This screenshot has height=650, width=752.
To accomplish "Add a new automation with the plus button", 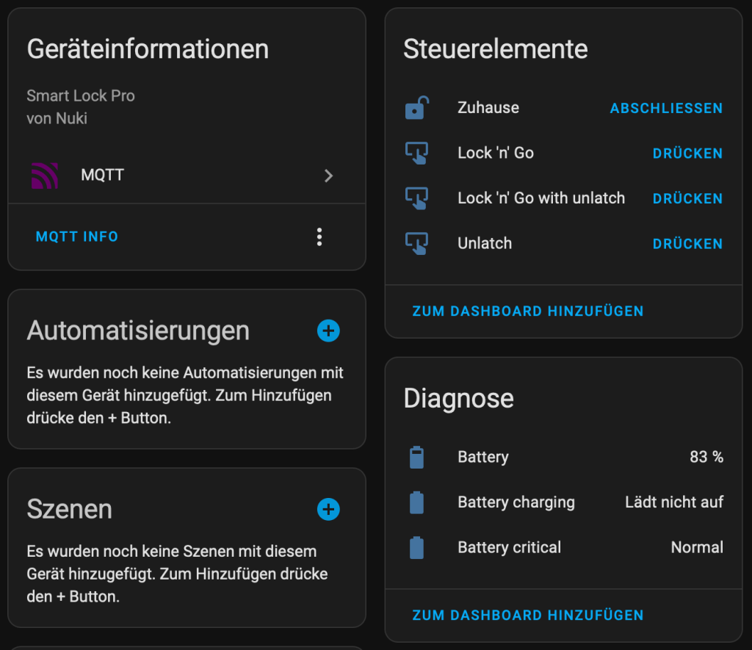I will (x=328, y=331).
